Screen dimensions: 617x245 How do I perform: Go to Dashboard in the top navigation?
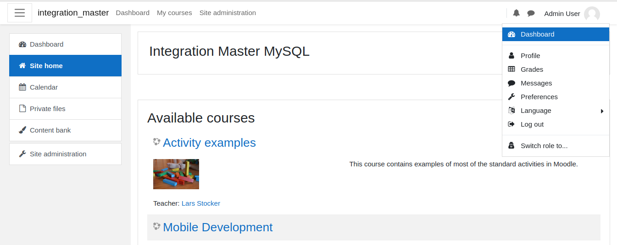point(133,13)
